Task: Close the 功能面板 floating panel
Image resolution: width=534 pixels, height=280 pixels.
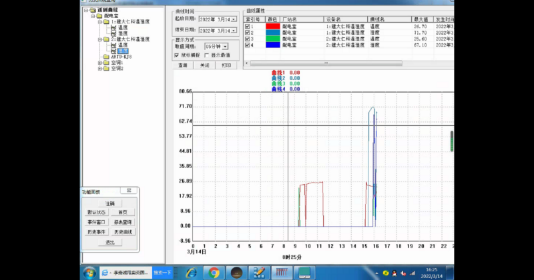Action: (129, 191)
